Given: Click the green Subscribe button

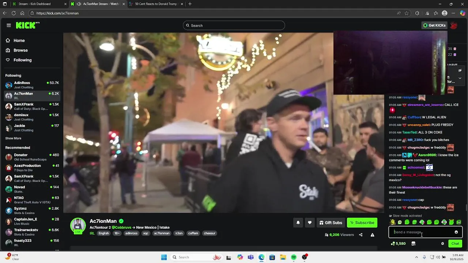Looking at the screenshot, I should click(362, 222).
